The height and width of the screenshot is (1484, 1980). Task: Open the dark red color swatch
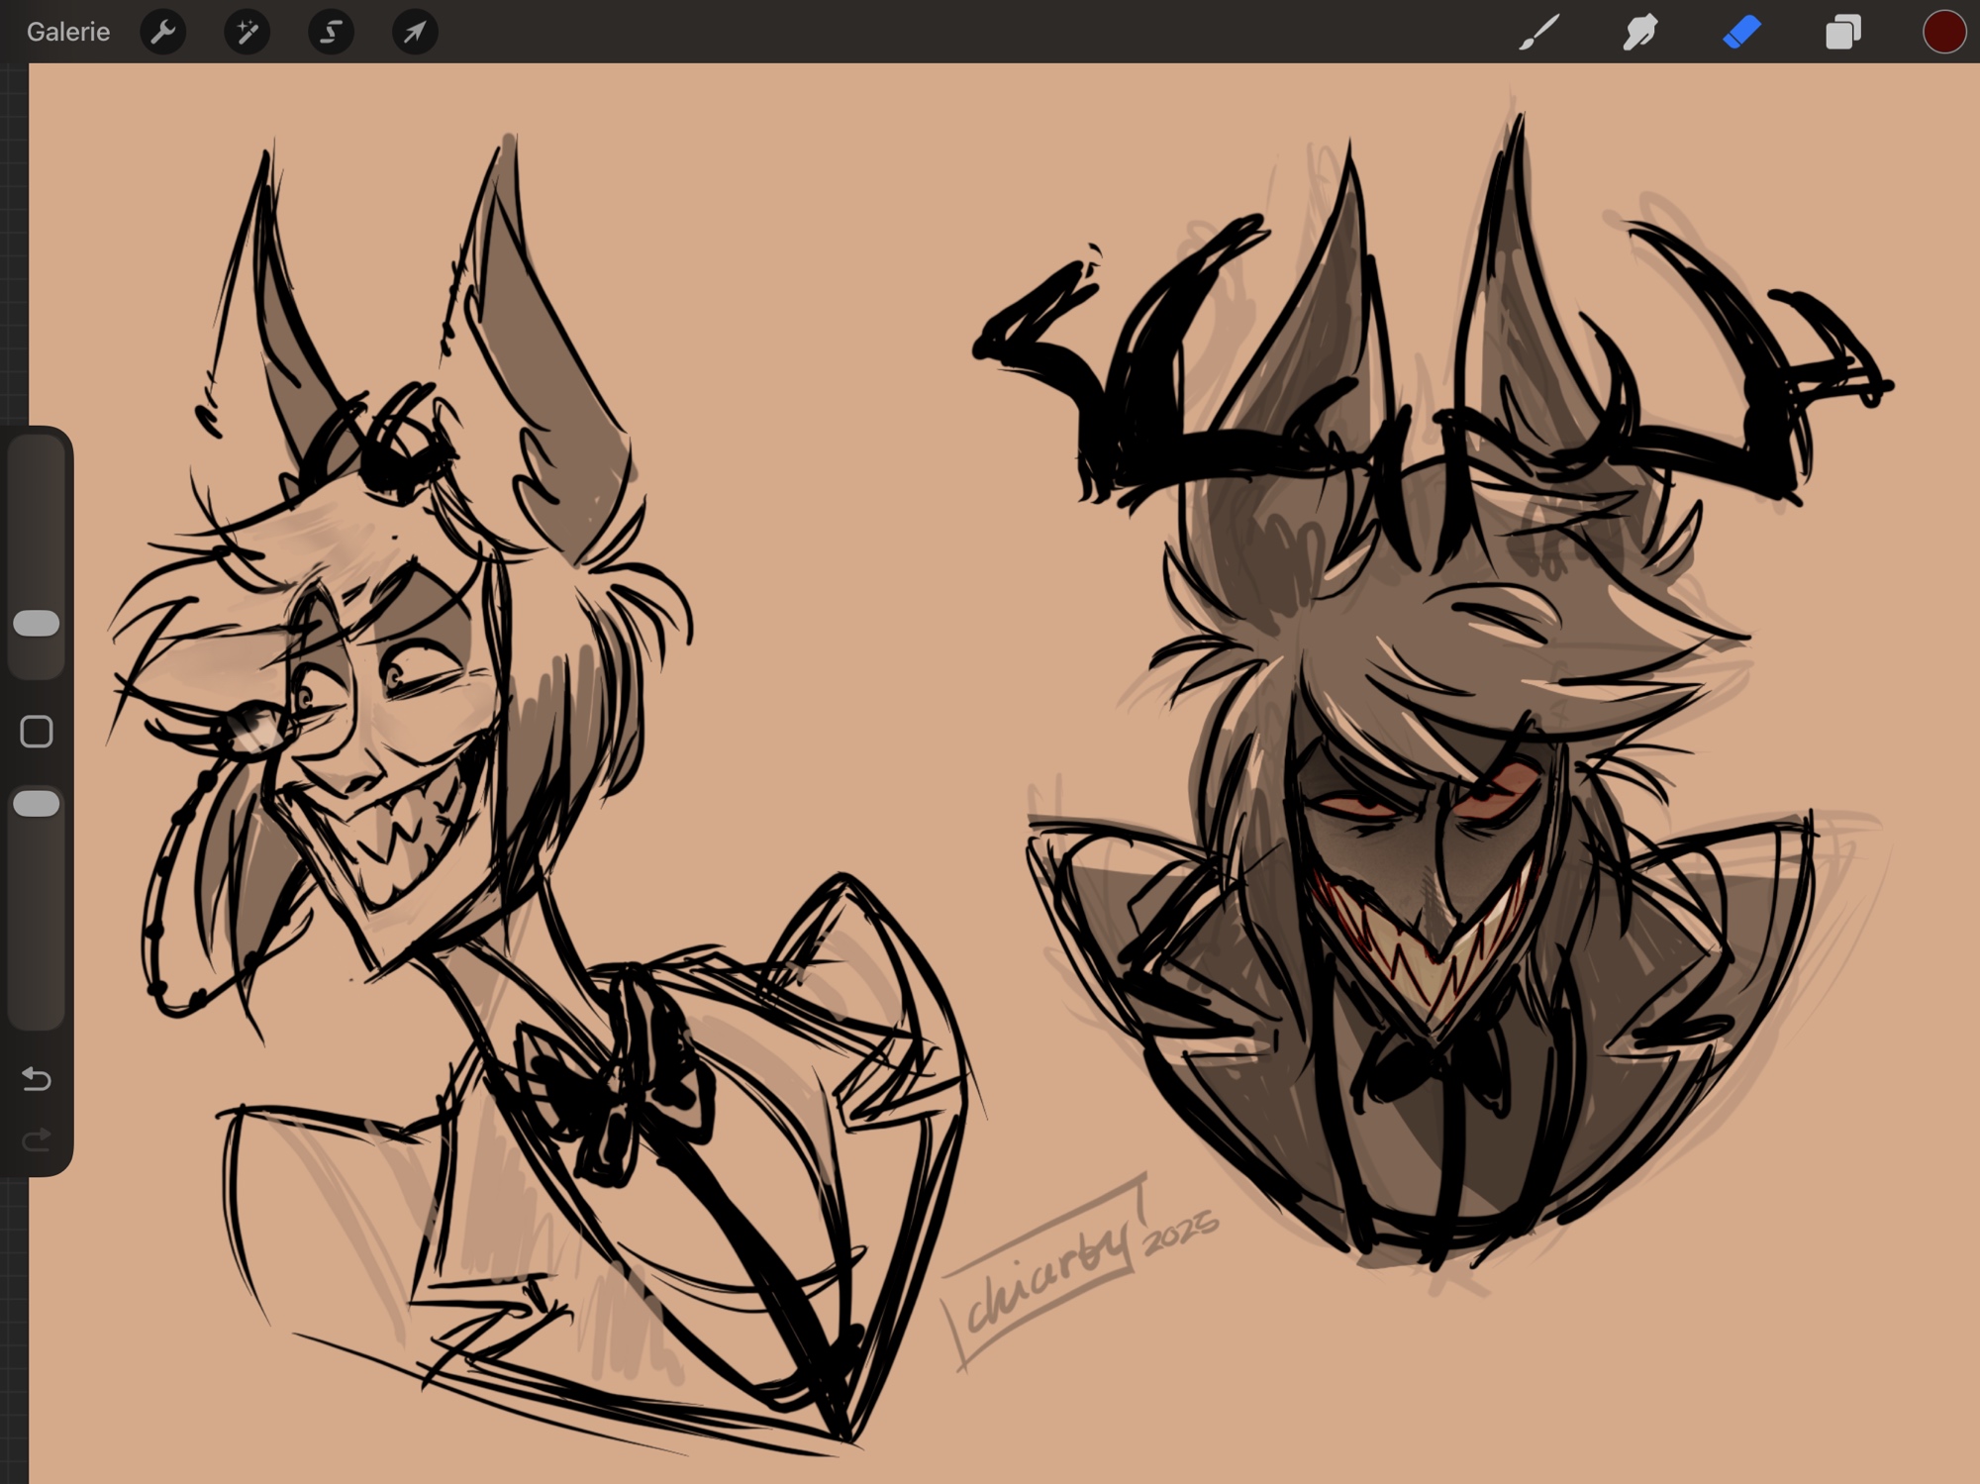pyautogui.click(x=1943, y=33)
